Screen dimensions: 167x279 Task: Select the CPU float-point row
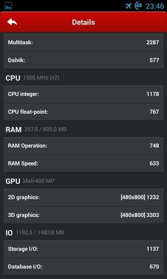tap(83, 112)
